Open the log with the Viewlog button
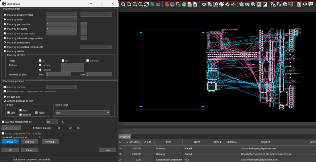Viewport: 316px width, 162px height. click(50, 142)
